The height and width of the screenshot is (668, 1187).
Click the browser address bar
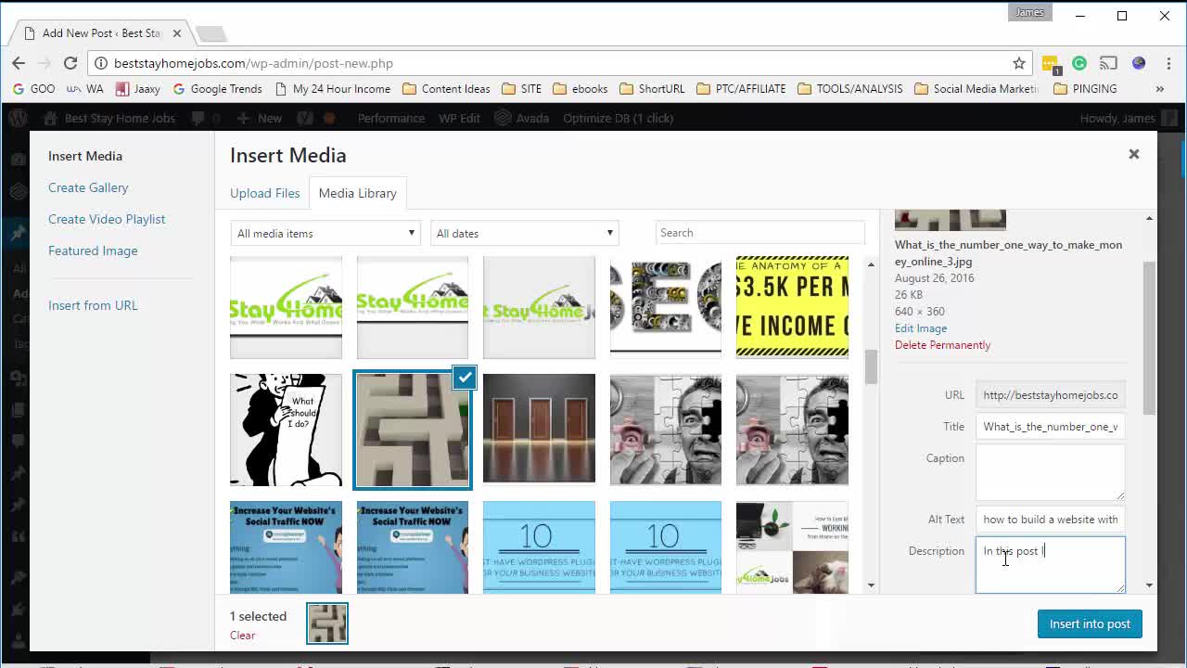point(556,63)
